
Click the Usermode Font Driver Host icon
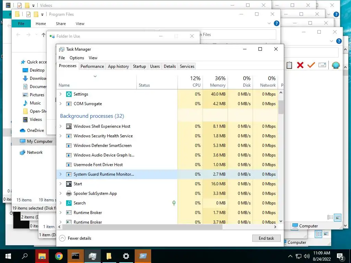point(69,165)
